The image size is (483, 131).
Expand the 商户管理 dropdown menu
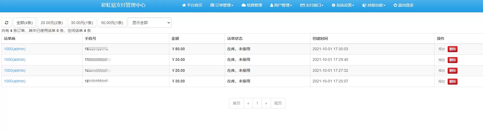(281, 5)
